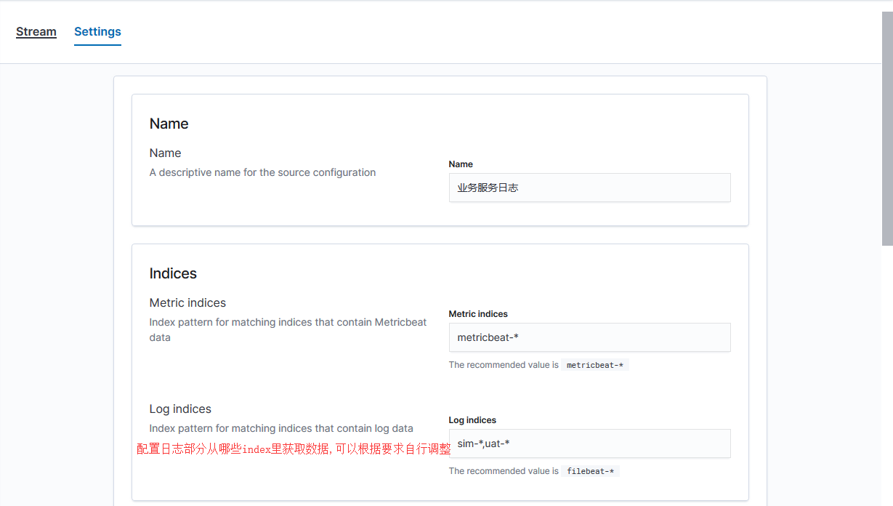Switch to the Stream tab
The image size is (893, 506).
[36, 32]
